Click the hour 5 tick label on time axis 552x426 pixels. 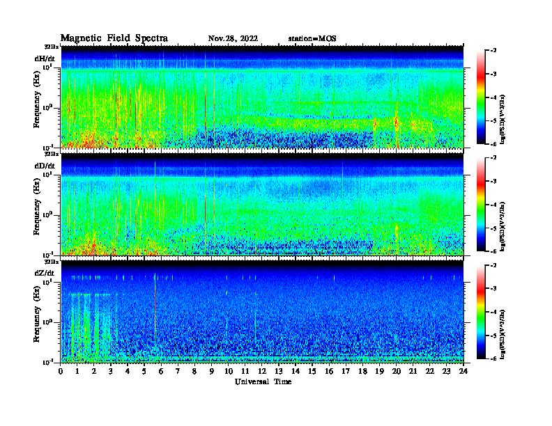(x=144, y=372)
